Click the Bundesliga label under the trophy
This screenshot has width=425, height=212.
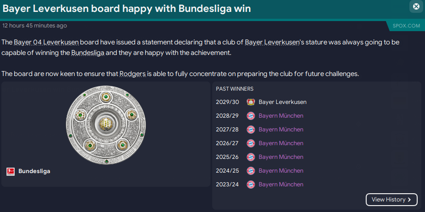[x=34, y=172]
